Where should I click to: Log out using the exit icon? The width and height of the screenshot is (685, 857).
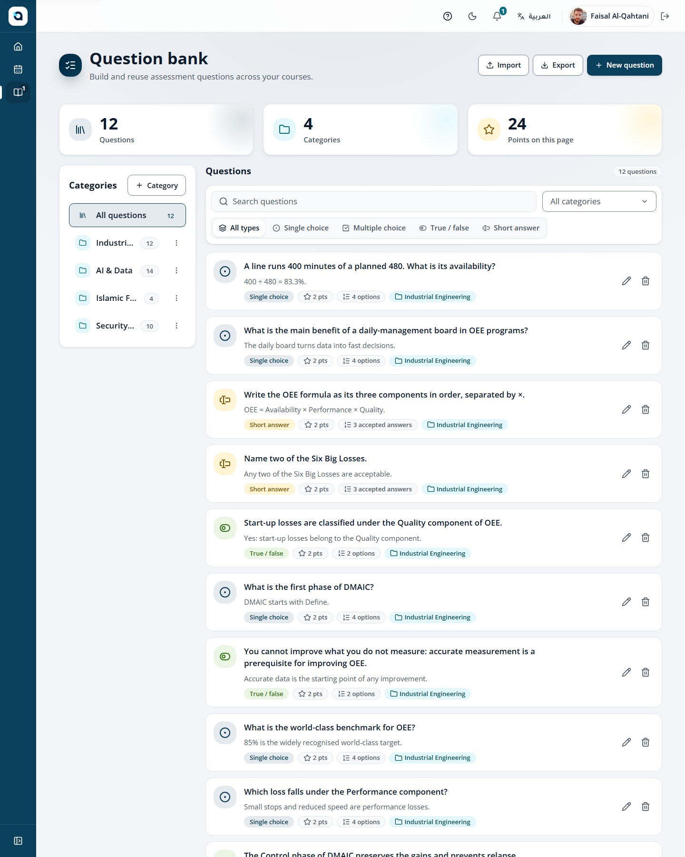665,16
